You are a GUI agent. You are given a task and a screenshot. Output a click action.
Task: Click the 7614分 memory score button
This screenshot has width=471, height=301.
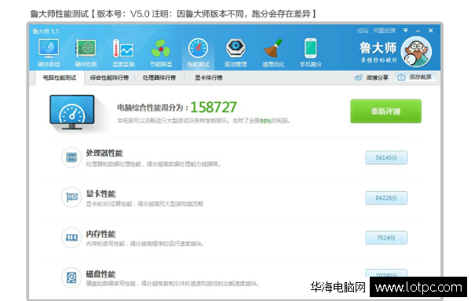point(386,238)
